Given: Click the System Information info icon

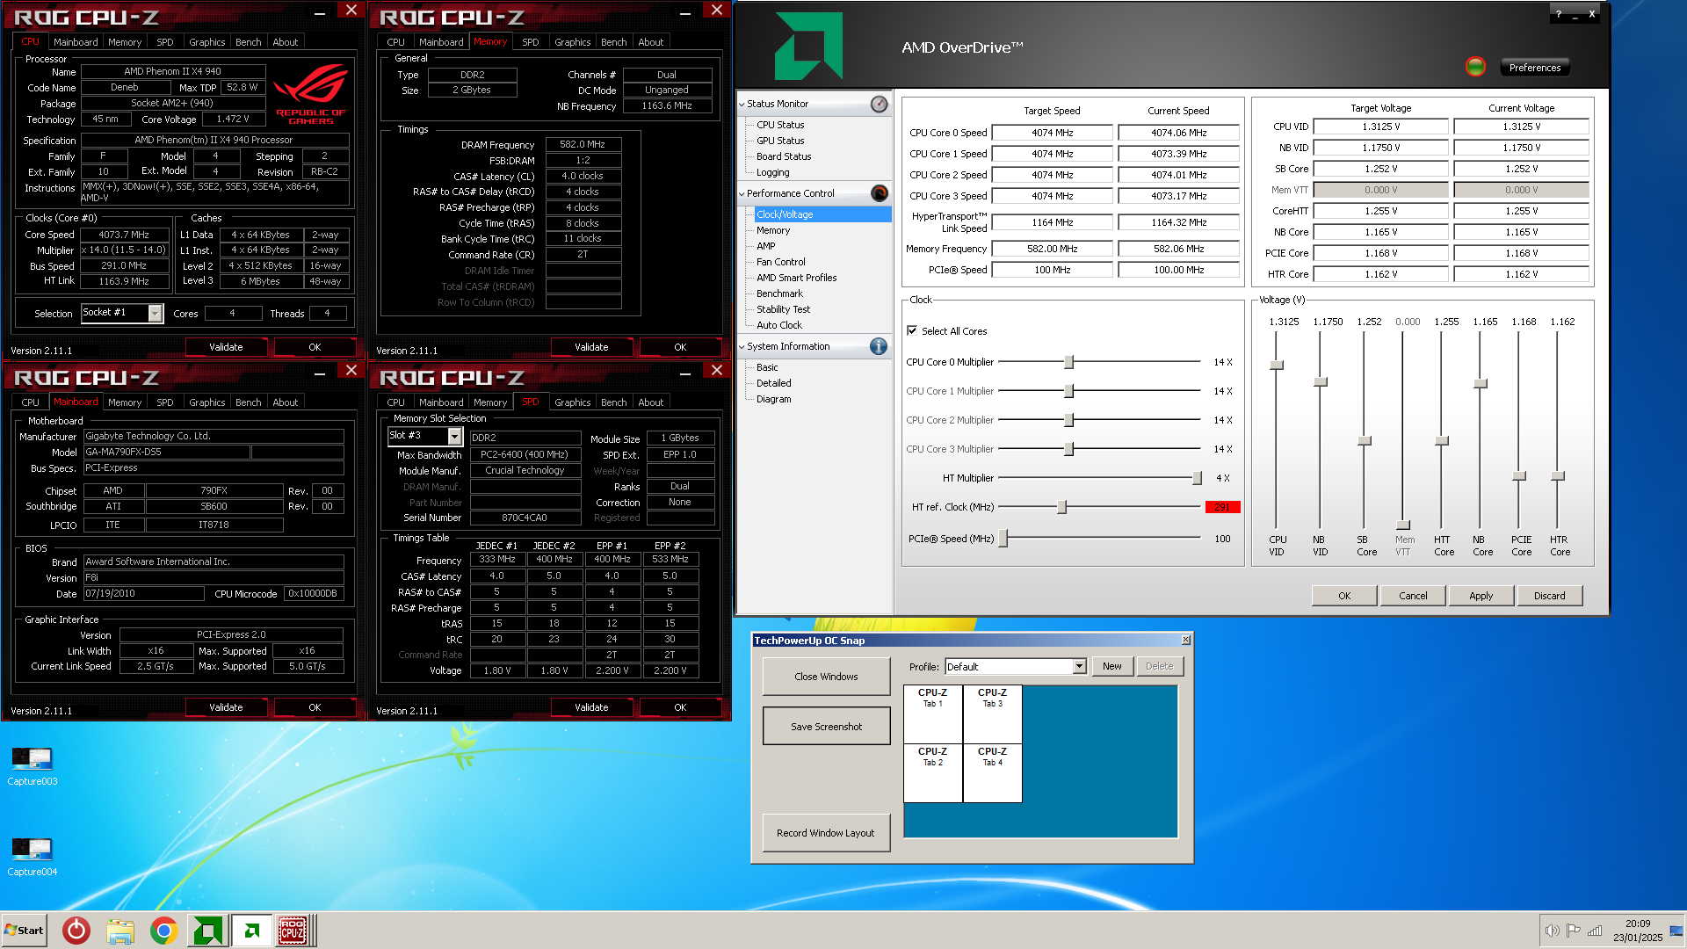Looking at the screenshot, I should tap(879, 346).
